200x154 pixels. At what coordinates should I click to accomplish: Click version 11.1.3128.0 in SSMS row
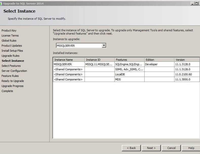(187, 69)
